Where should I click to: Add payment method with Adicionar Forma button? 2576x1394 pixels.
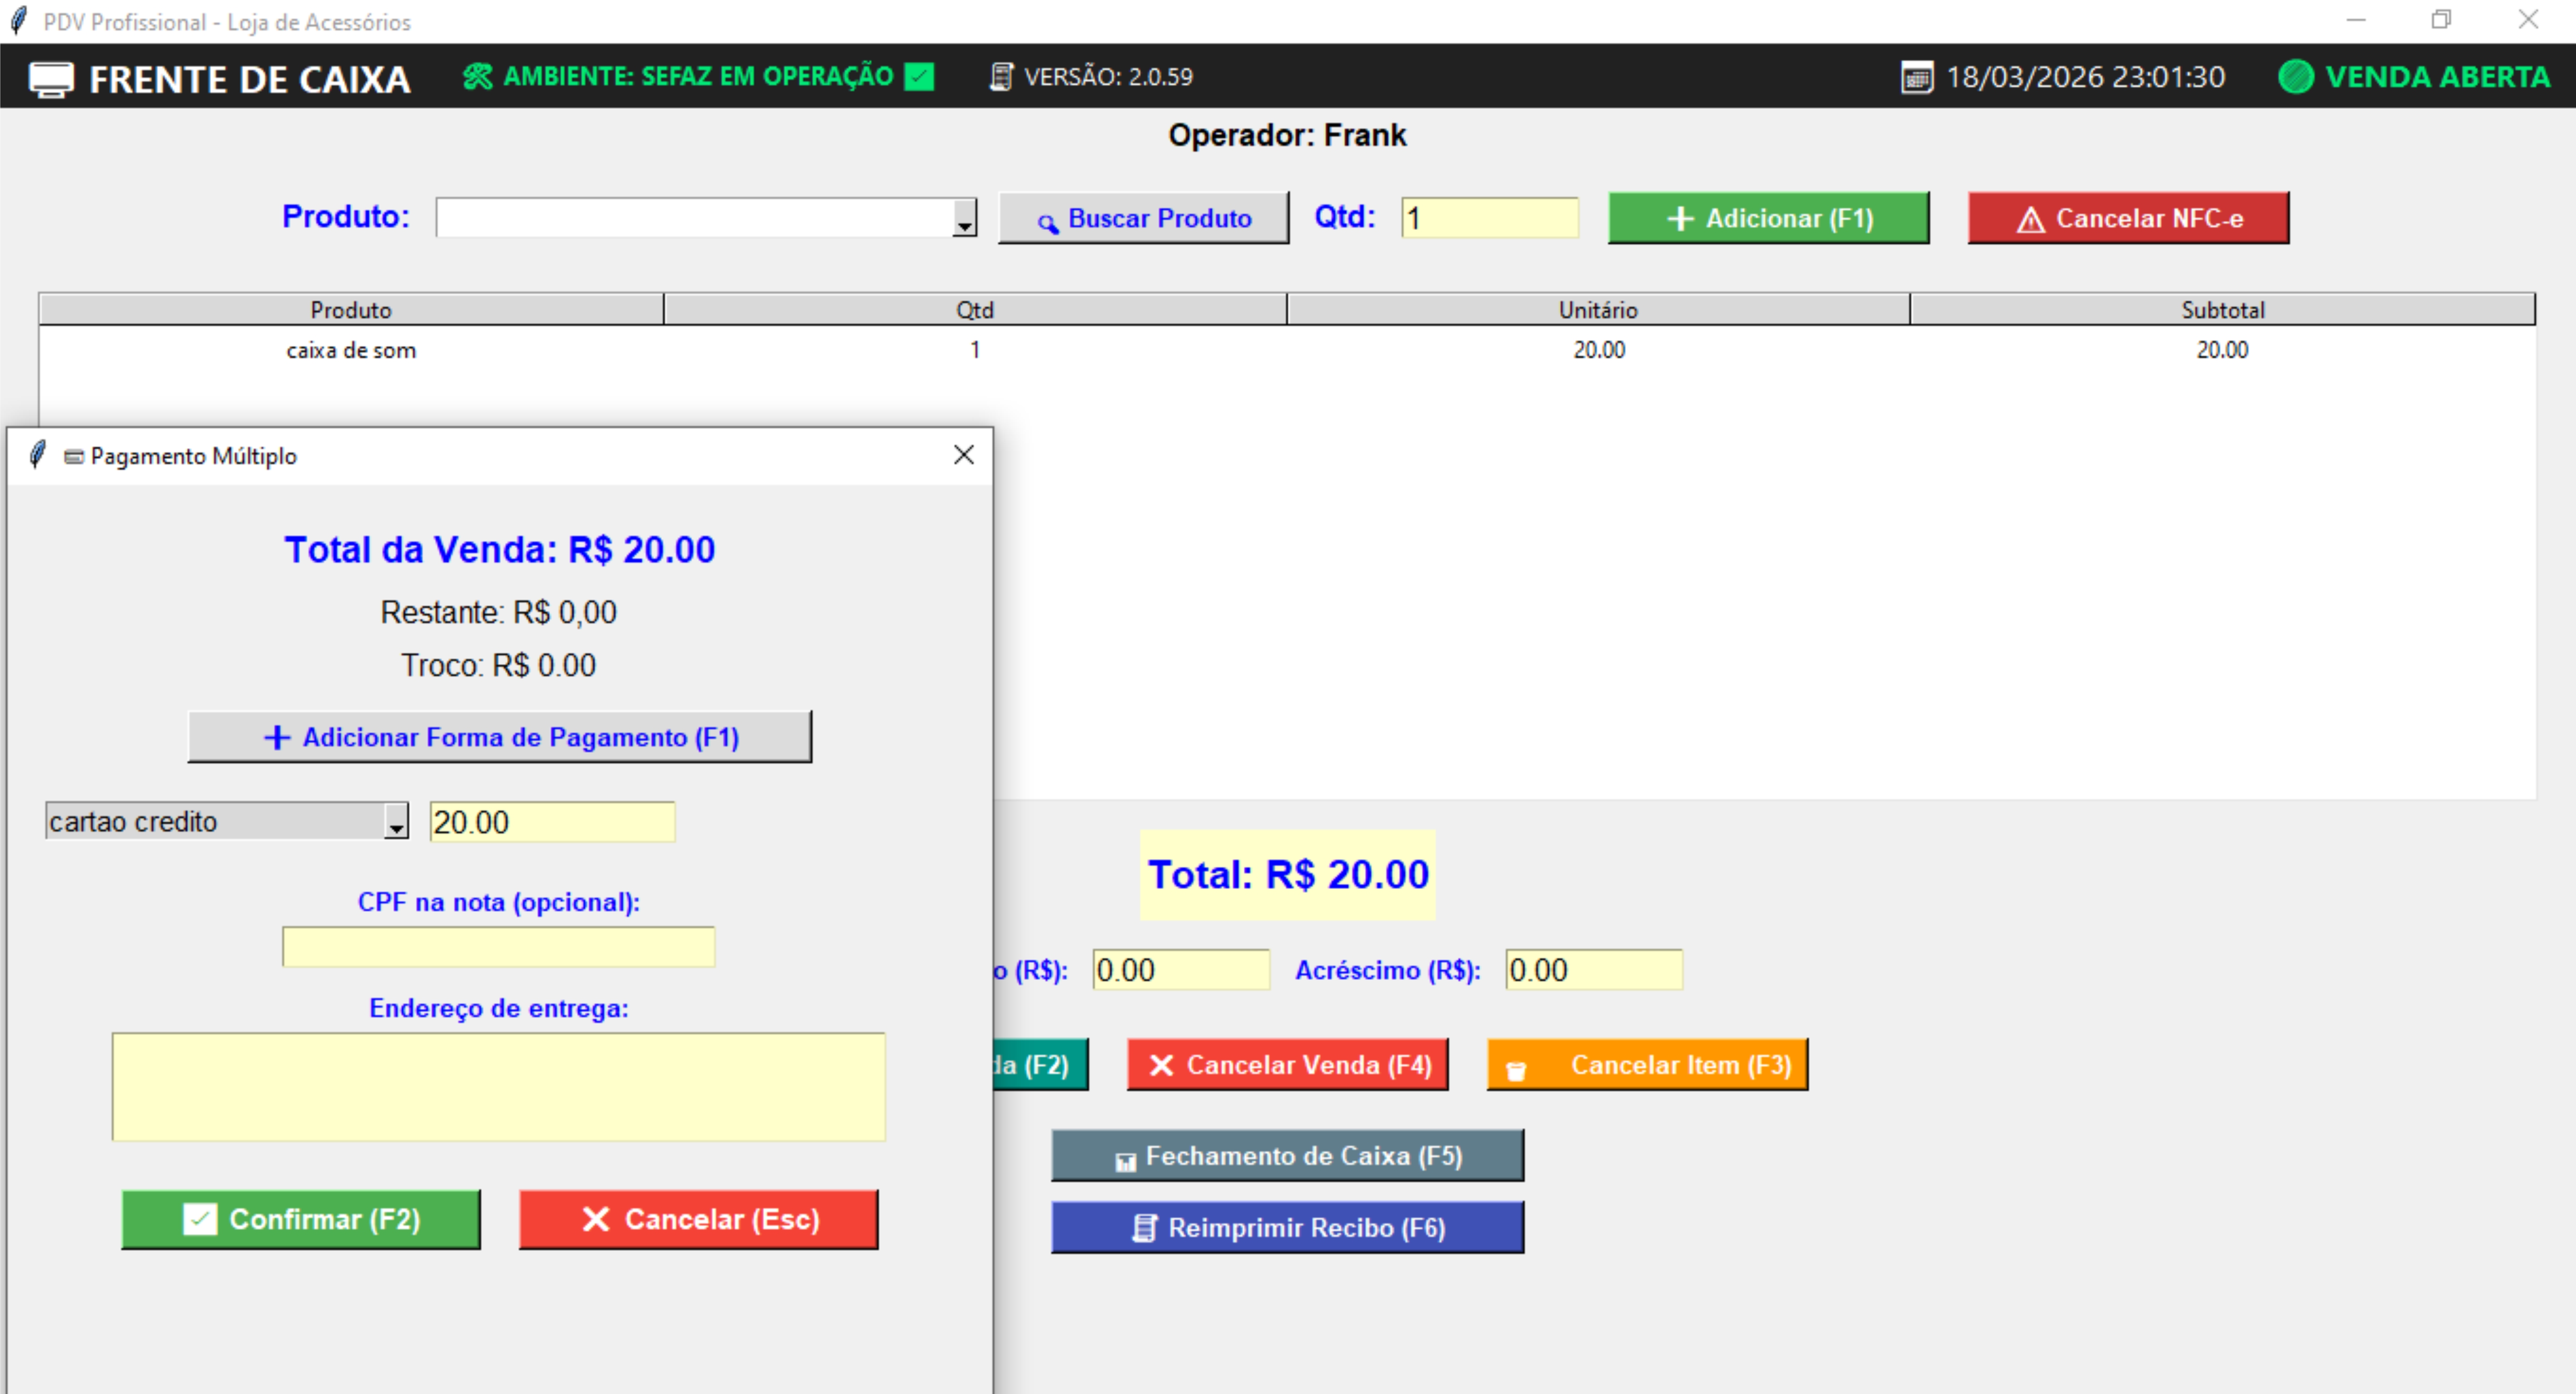(500, 737)
